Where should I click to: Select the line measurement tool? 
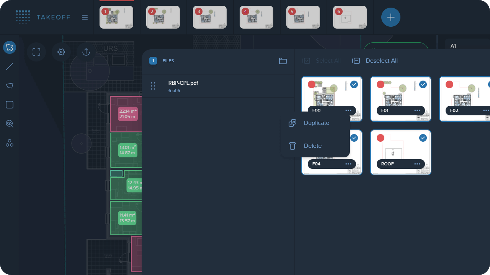[10, 67]
